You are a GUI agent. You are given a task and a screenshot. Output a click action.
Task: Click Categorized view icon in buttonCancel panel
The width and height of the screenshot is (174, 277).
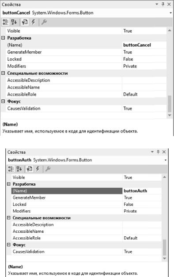[5, 22]
